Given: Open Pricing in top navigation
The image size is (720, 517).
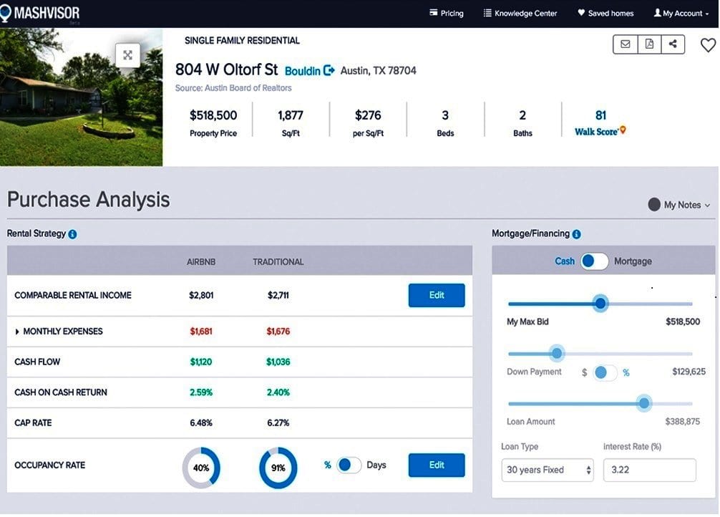Looking at the screenshot, I should click(x=446, y=13).
